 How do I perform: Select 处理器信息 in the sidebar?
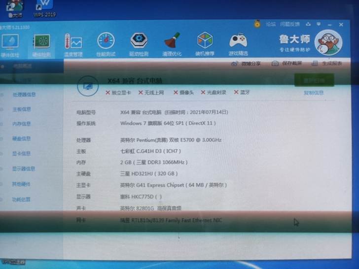[24, 95]
